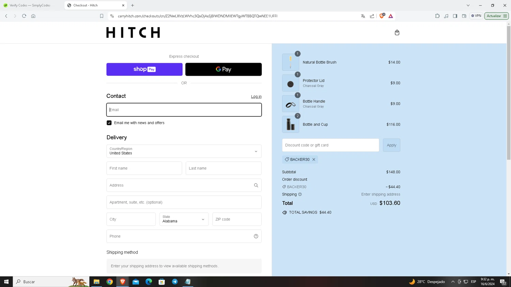Click the HITCH logo
Viewport: 511px width, 287px height.
click(133, 33)
